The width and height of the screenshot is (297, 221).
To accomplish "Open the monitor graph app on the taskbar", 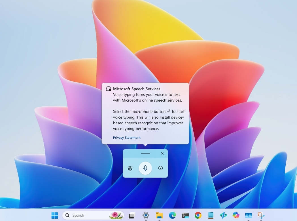I will [x=249, y=215].
